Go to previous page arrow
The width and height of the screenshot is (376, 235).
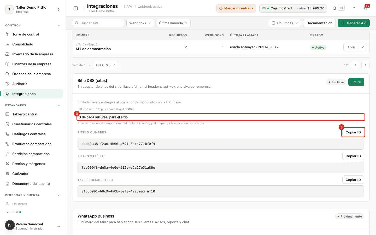pyautogui.click(x=355, y=65)
